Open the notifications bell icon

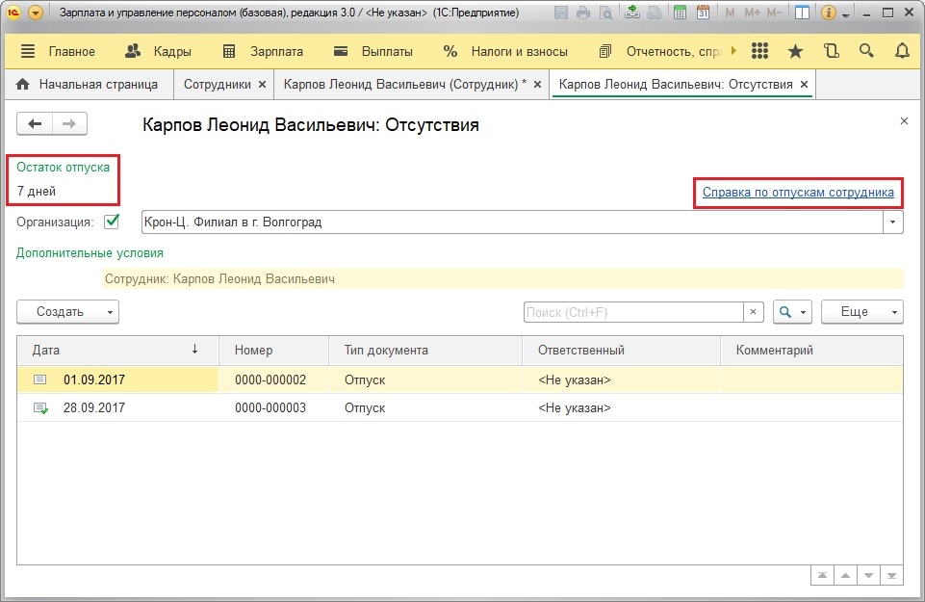click(x=902, y=51)
